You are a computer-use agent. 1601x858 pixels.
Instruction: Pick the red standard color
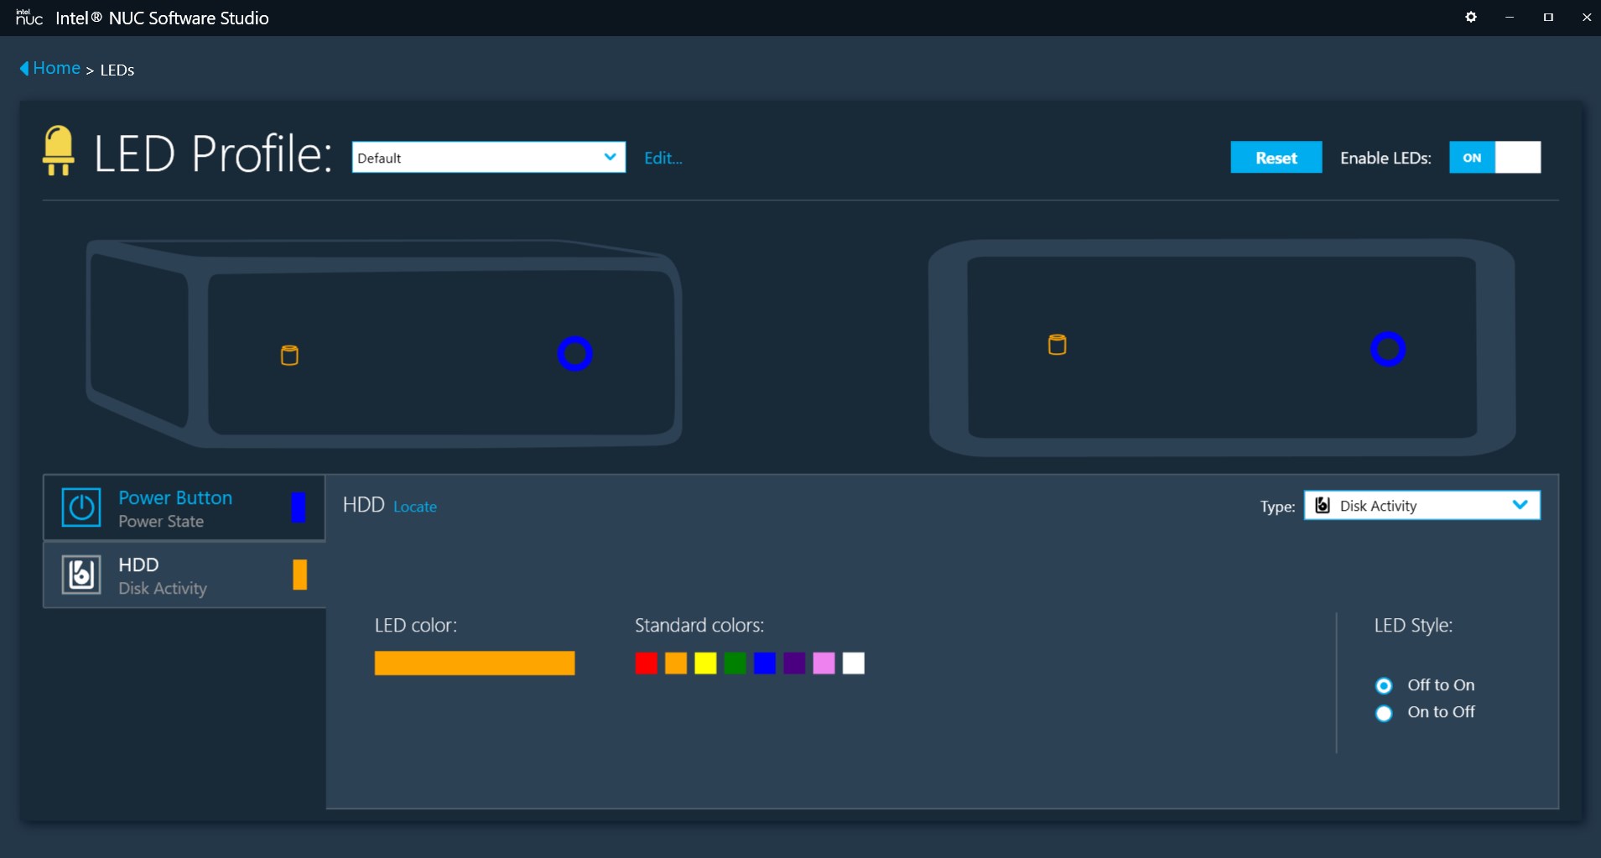[647, 663]
